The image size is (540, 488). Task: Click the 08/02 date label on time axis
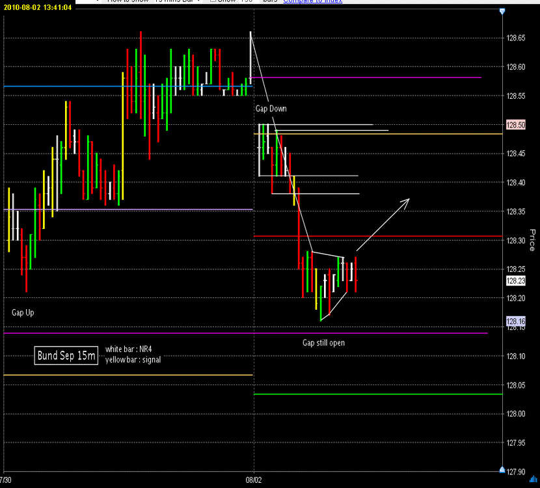click(x=254, y=480)
